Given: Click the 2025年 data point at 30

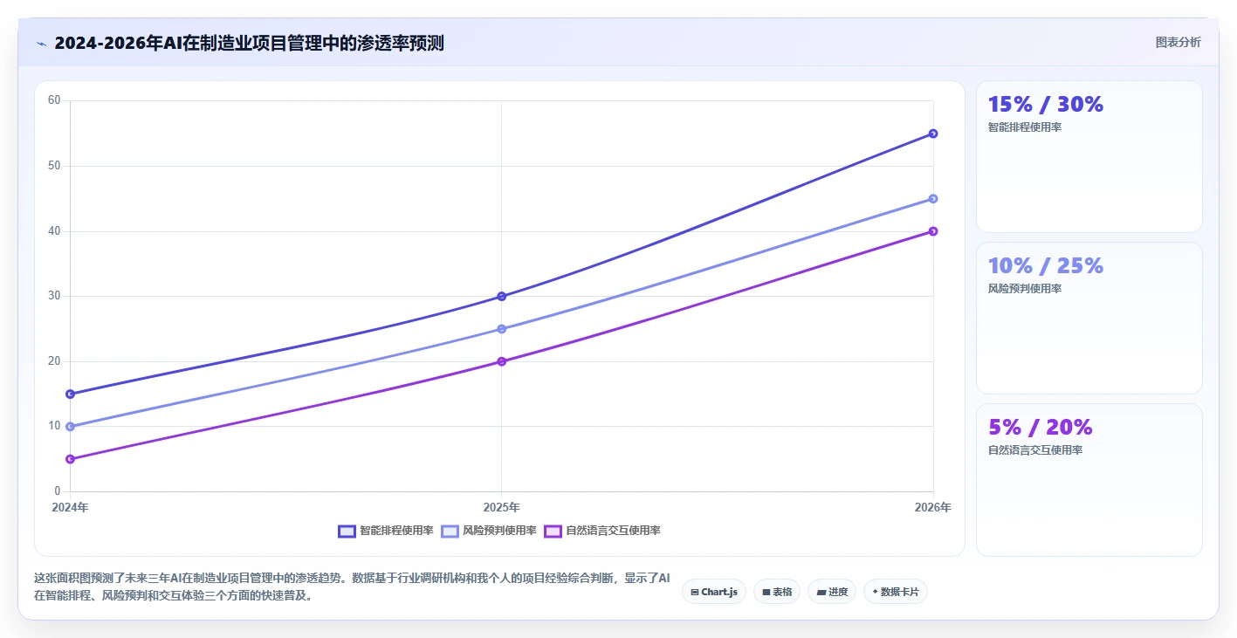Looking at the screenshot, I should pyautogui.click(x=501, y=296).
